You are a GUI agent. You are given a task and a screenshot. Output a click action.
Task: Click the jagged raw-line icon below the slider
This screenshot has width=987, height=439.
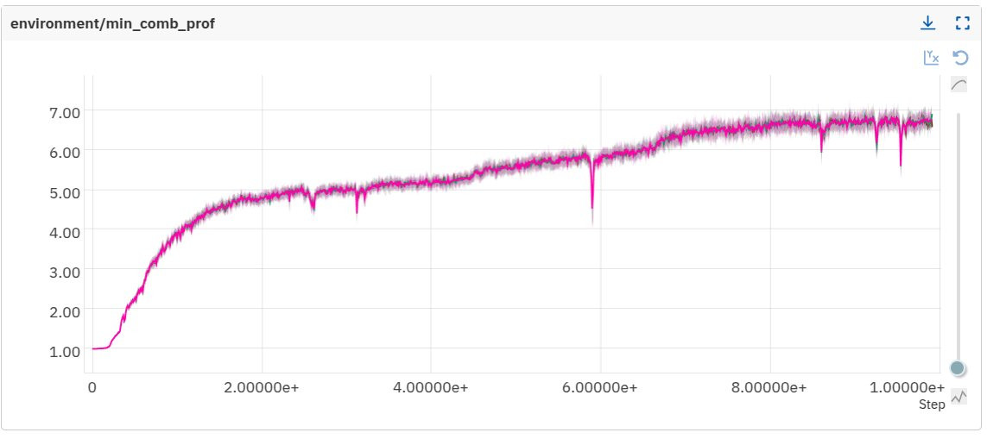(959, 397)
